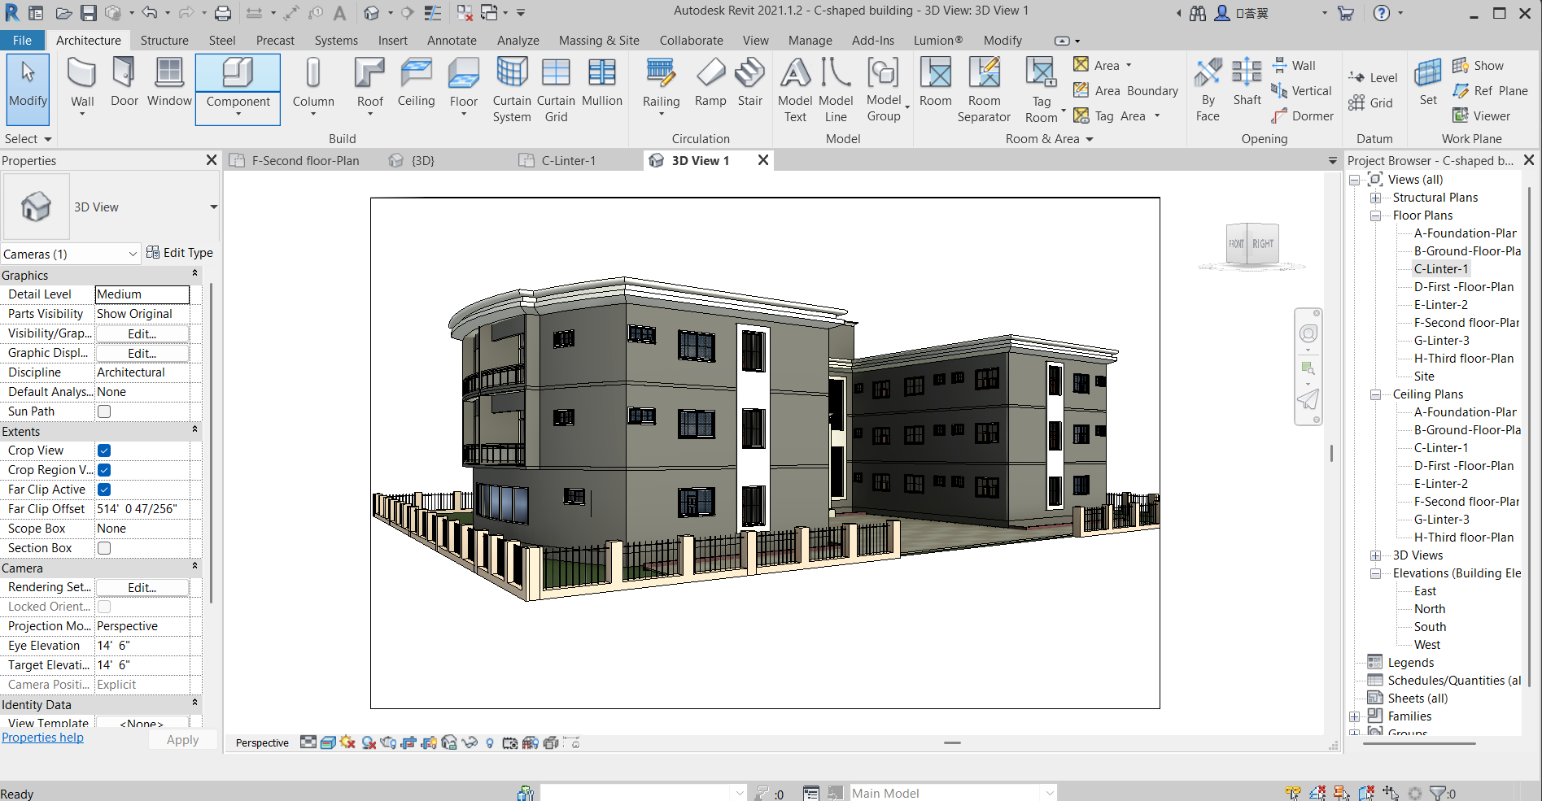Select the Model Text tool

[795, 89]
